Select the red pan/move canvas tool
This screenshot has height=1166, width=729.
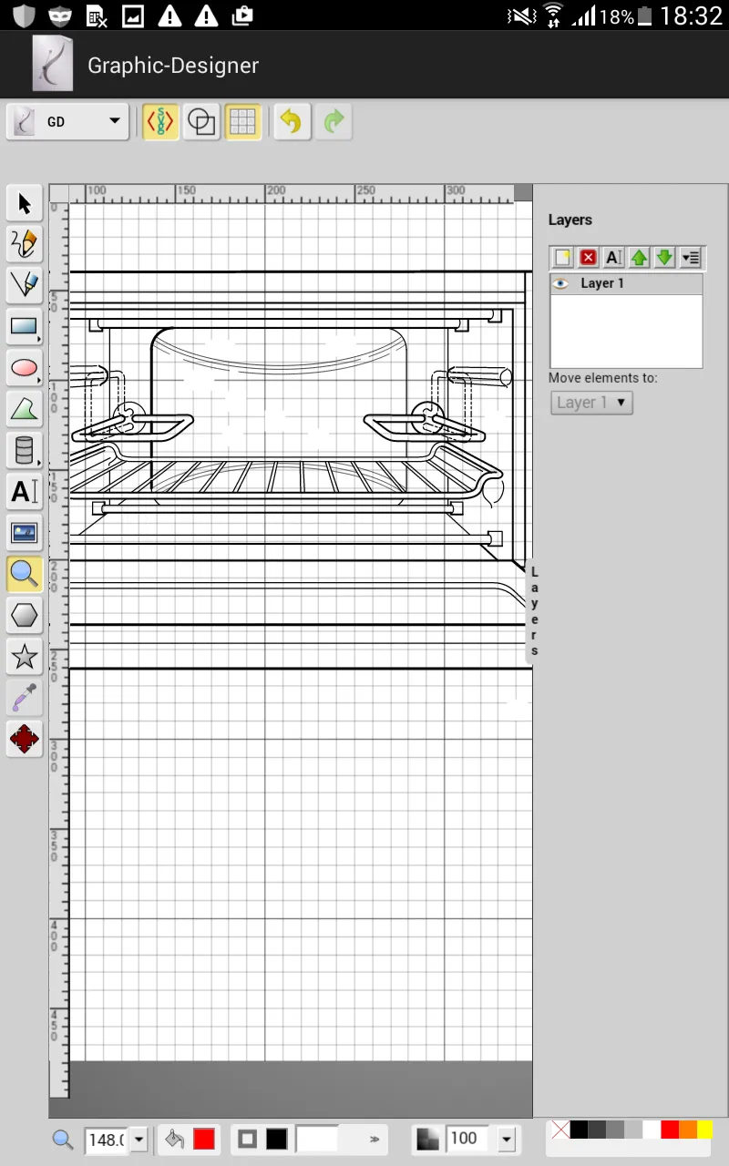(25, 739)
